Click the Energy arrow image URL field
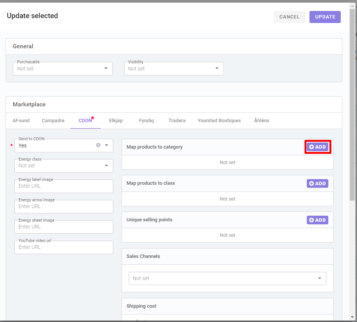 [64, 207]
